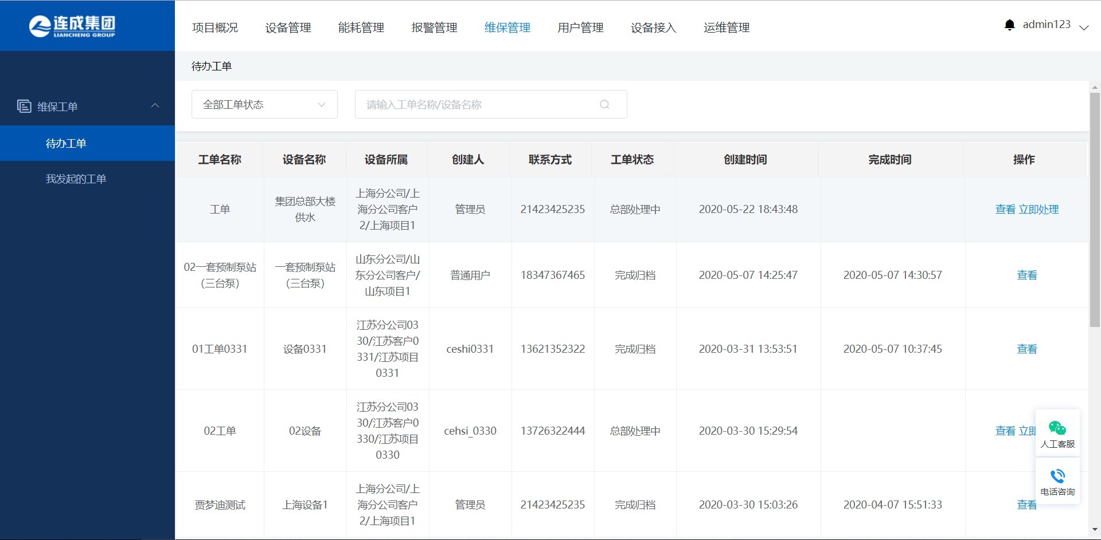
Task: Click the 电话咨询 phone icon
Action: [x=1057, y=476]
